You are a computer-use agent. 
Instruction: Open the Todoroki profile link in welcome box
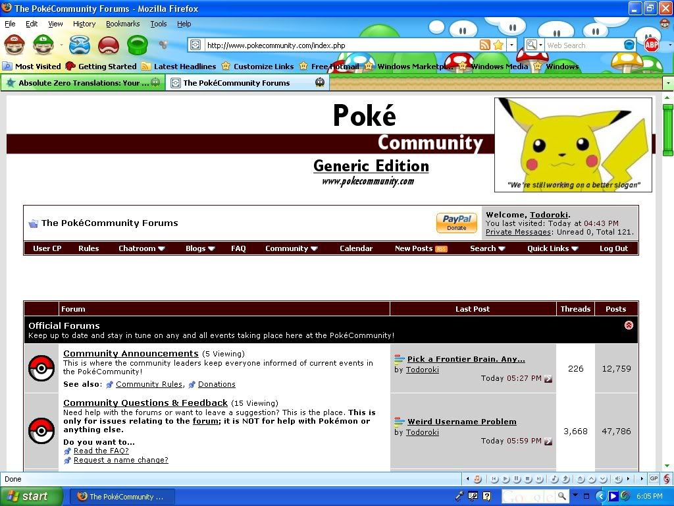pos(549,215)
